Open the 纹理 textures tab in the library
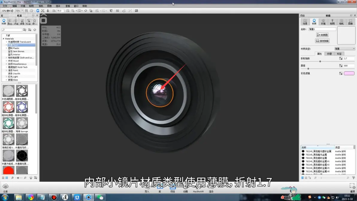The width and height of the screenshot is (357, 201). [x=28, y=22]
